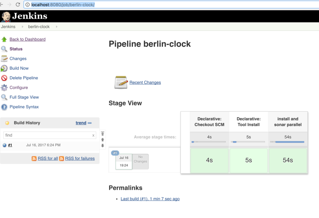Screen dimensions: 319x218
Task: Click the green Back to Dashboard arrow icon
Action: click(x=4, y=39)
